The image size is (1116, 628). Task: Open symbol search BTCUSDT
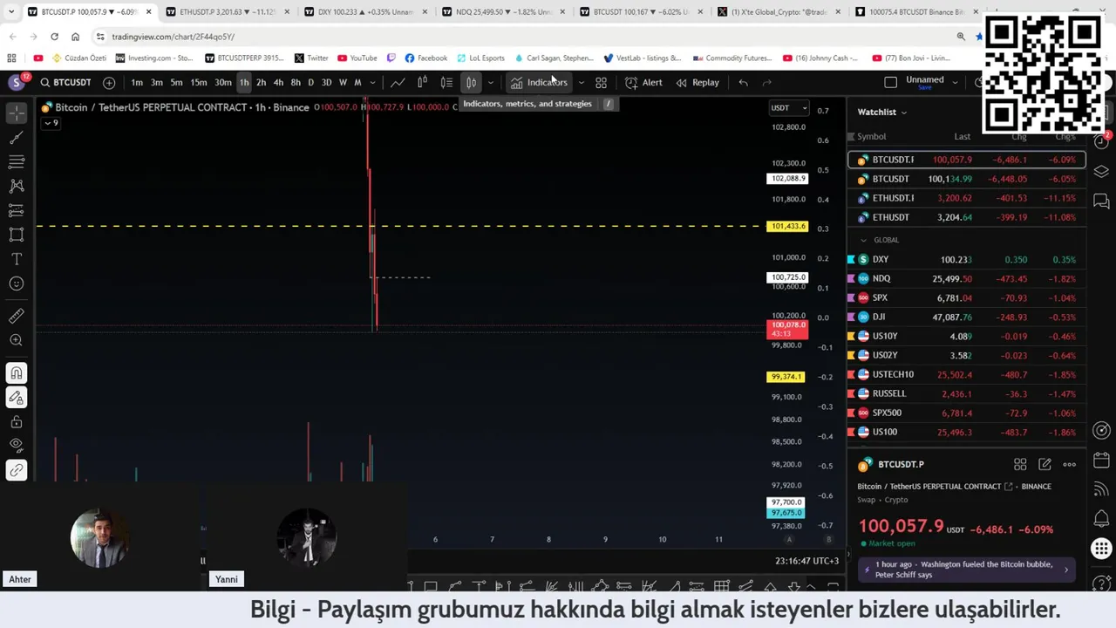[65, 82]
